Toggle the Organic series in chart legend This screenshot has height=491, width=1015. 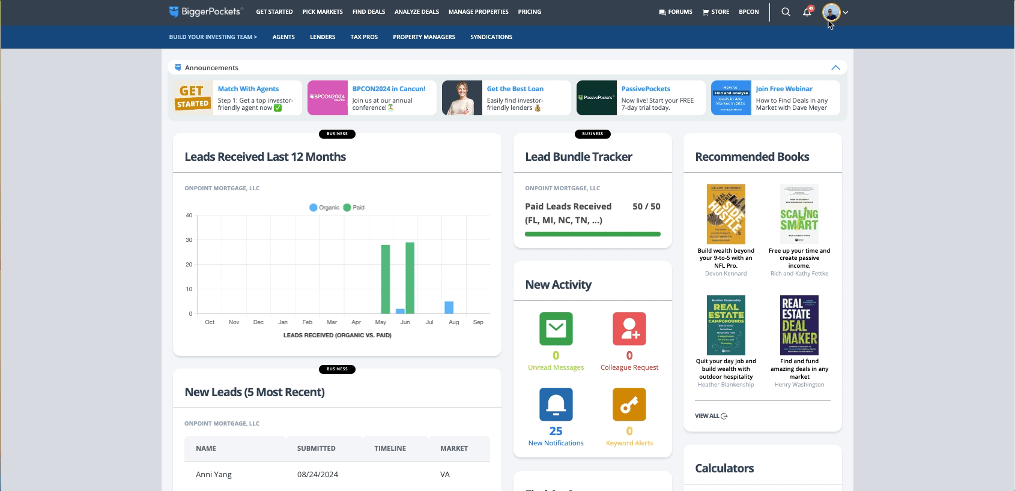click(324, 208)
